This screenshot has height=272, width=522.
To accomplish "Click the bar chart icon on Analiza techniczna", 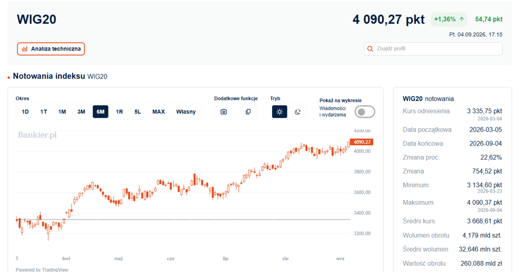I will [25, 49].
